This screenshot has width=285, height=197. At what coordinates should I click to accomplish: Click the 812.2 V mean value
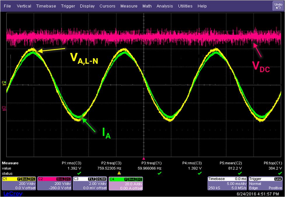click(x=235, y=168)
